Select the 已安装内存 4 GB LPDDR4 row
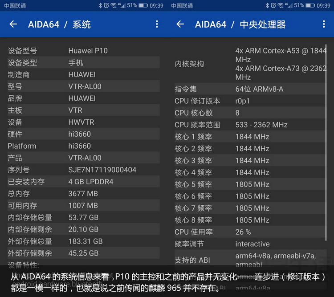The image size is (334, 297). coord(84,182)
